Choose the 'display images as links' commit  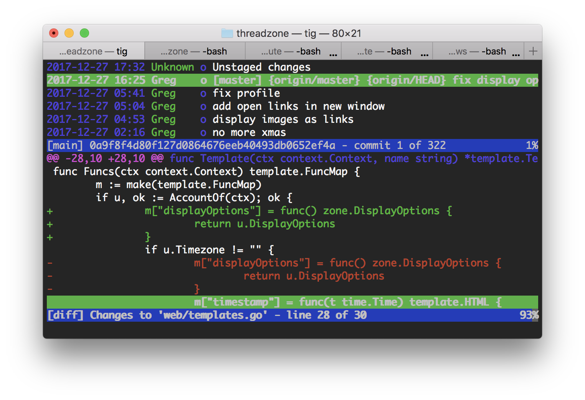(283, 119)
